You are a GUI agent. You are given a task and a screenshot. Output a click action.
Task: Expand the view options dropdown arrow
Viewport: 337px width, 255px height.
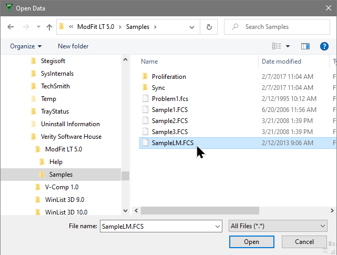[x=288, y=46]
